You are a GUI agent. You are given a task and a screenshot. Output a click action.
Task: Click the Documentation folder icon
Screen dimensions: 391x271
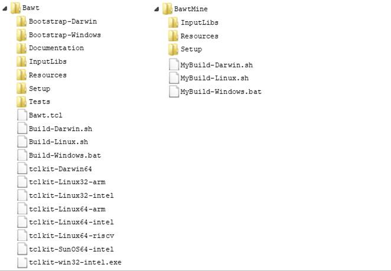(21, 48)
